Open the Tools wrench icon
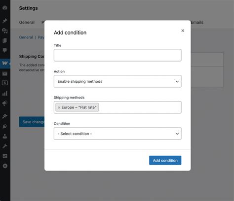The height and width of the screenshot is (201, 234). pos(5,146)
